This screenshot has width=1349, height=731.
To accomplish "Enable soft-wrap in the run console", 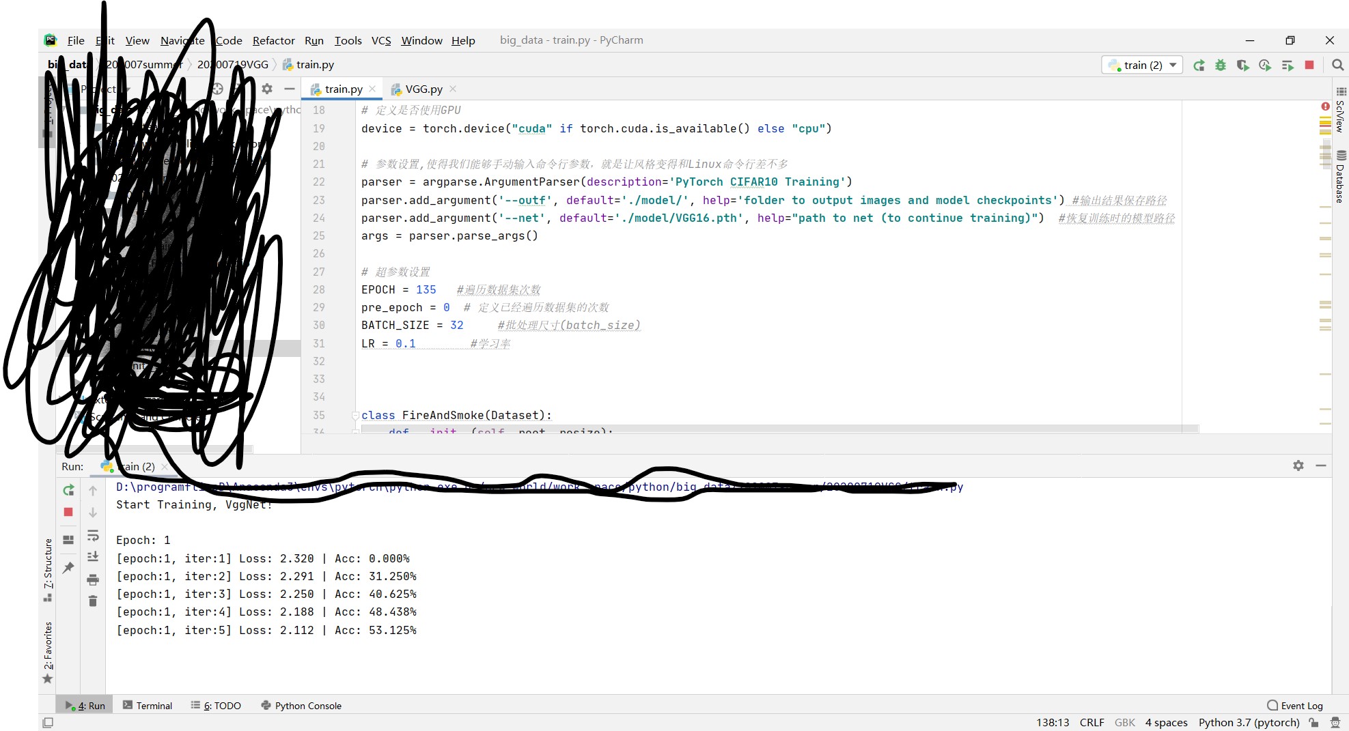I will coord(94,536).
